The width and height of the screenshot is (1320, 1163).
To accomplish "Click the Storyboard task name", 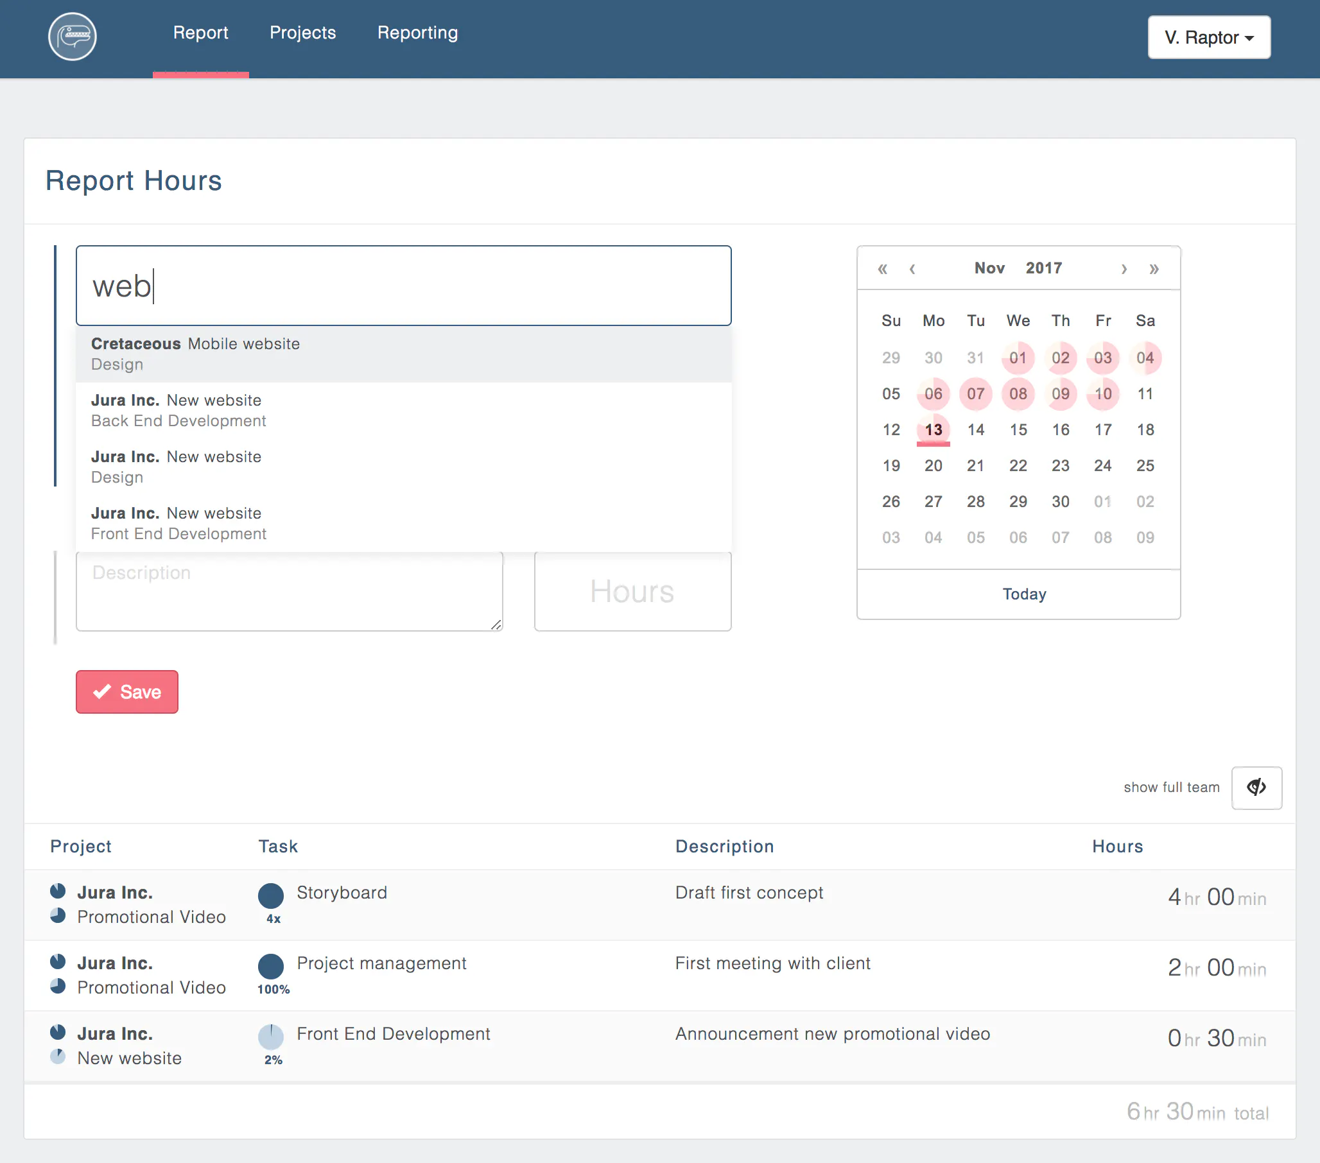I will coord(342,893).
